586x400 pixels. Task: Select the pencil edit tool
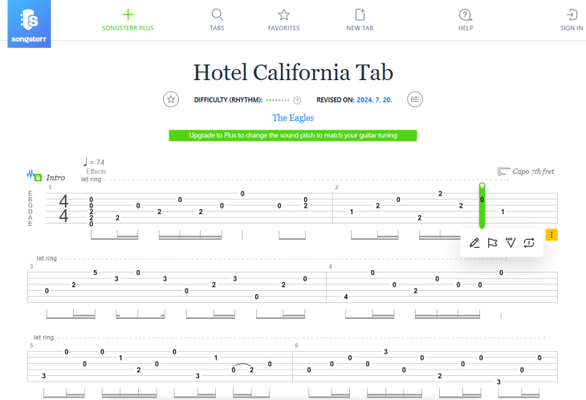474,243
